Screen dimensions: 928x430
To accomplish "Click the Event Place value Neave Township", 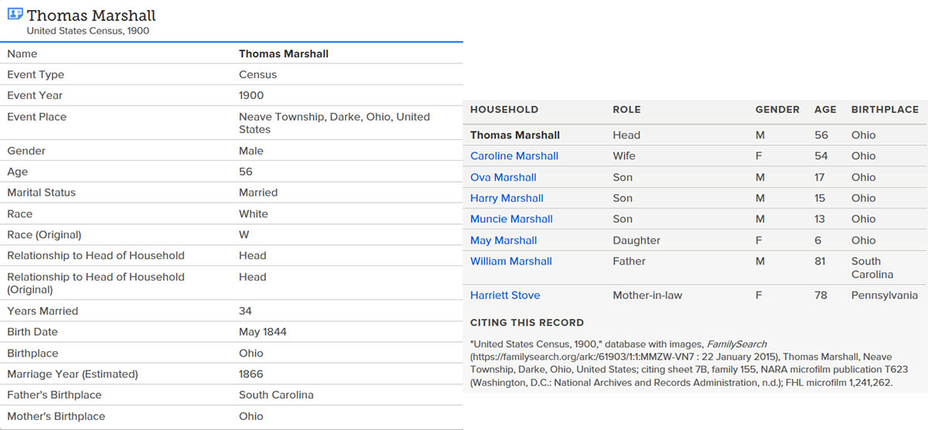I will pos(334,123).
